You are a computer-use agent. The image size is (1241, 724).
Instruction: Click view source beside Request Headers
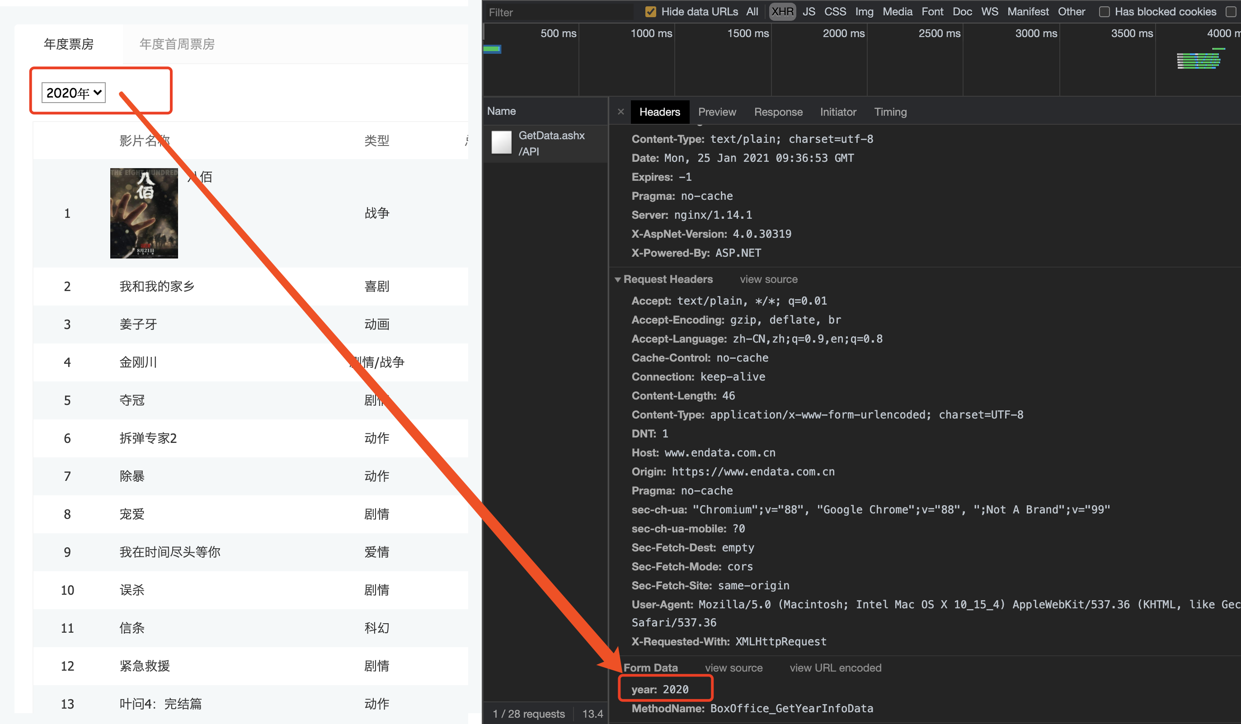[768, 279]
